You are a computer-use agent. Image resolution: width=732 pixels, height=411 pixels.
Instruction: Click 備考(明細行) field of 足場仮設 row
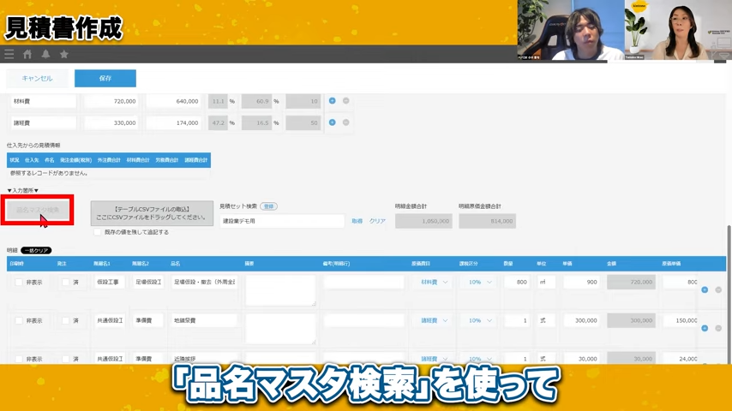click(364, 283)
